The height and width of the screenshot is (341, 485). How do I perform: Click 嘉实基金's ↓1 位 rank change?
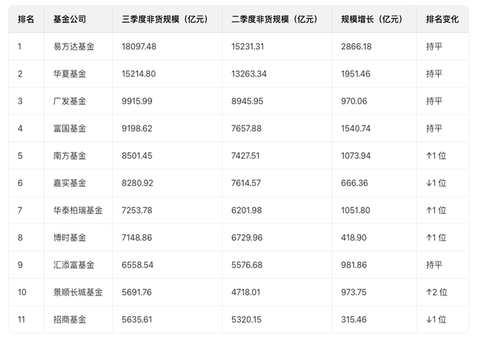[x=436, y=183]
